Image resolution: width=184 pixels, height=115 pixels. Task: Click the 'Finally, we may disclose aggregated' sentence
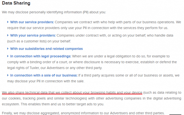83,113
